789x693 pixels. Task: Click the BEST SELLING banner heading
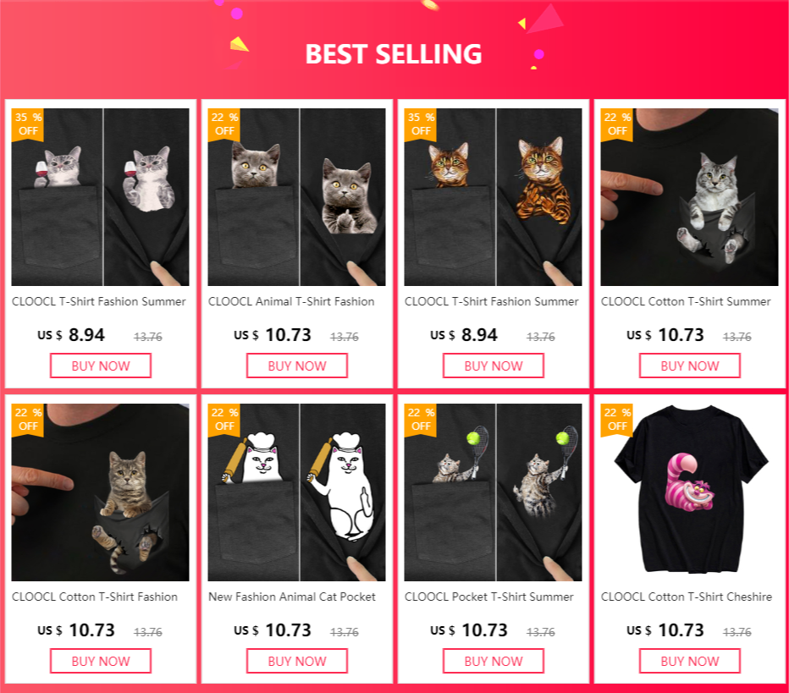(x=394, y=54)
